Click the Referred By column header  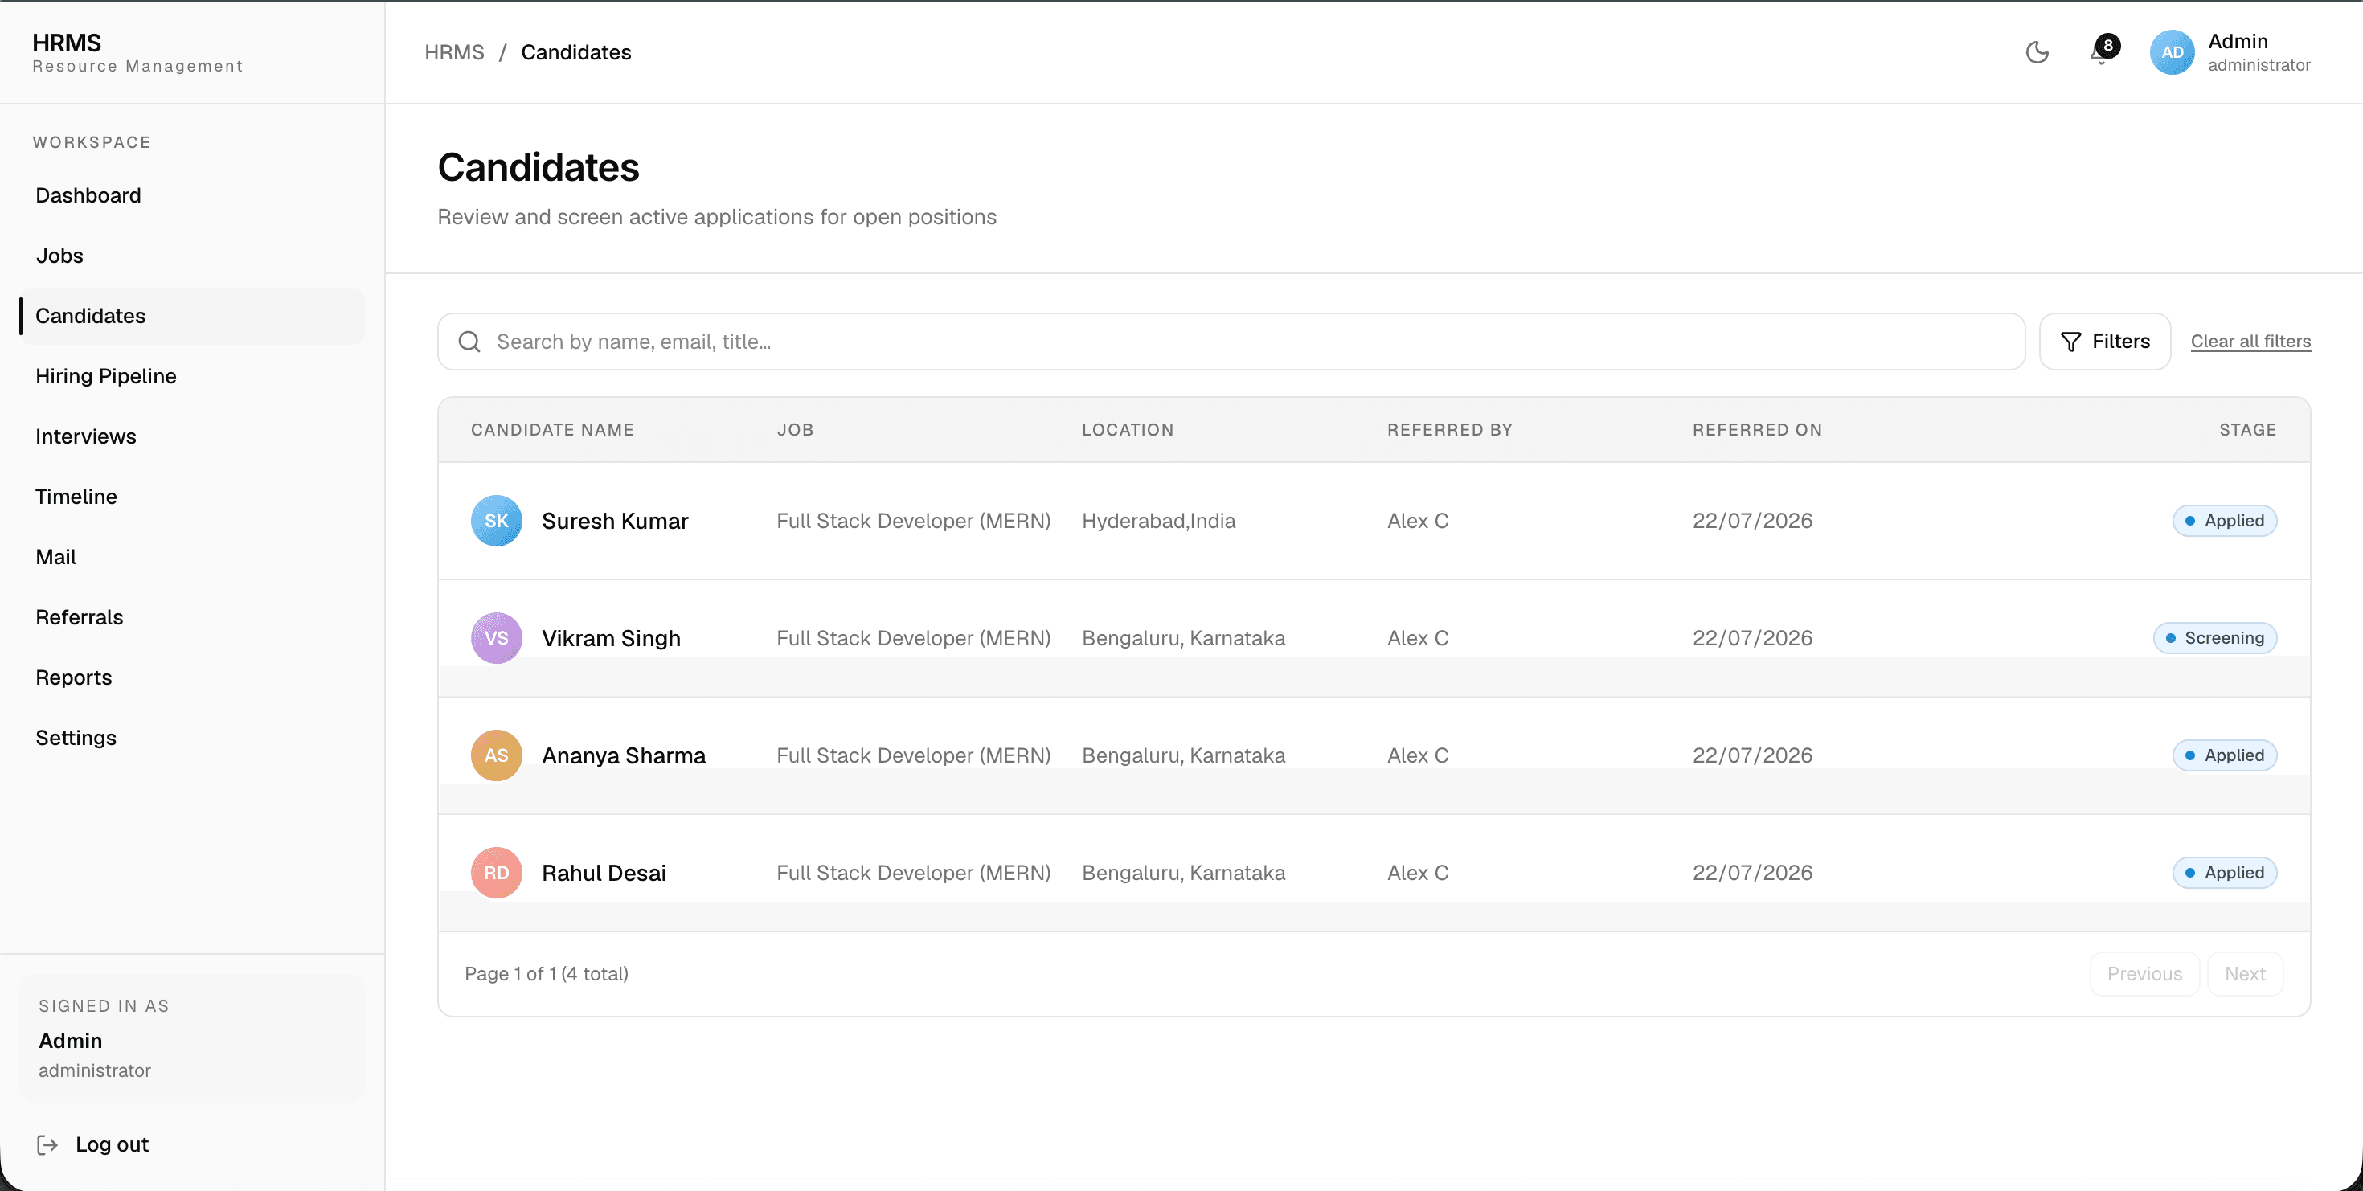[x=1449, y=430]
